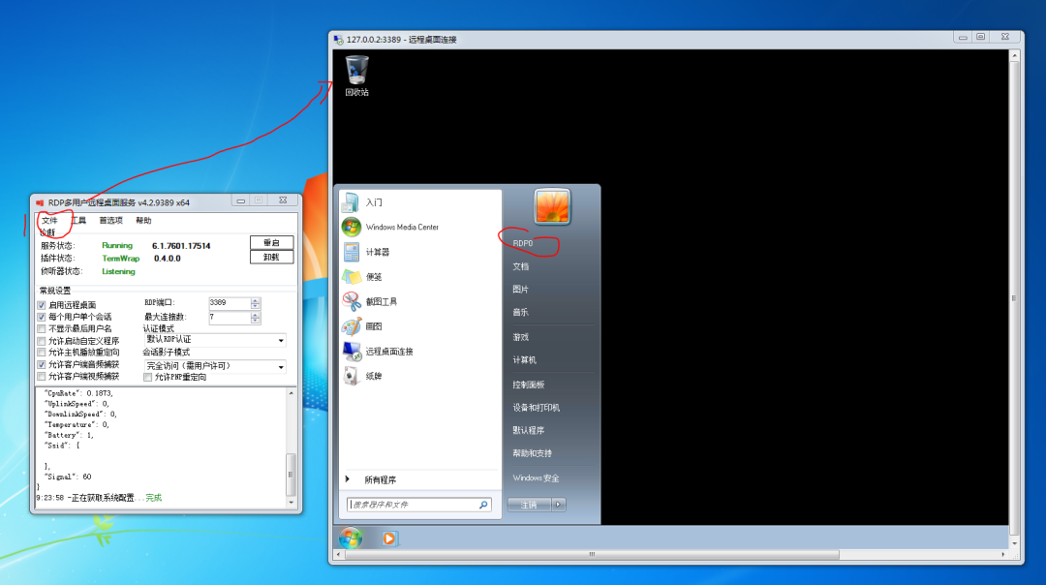Open the 计算器 calculator icon
Image resolution: width=1046 pixels, height=585 pixels.
point(351,252)
